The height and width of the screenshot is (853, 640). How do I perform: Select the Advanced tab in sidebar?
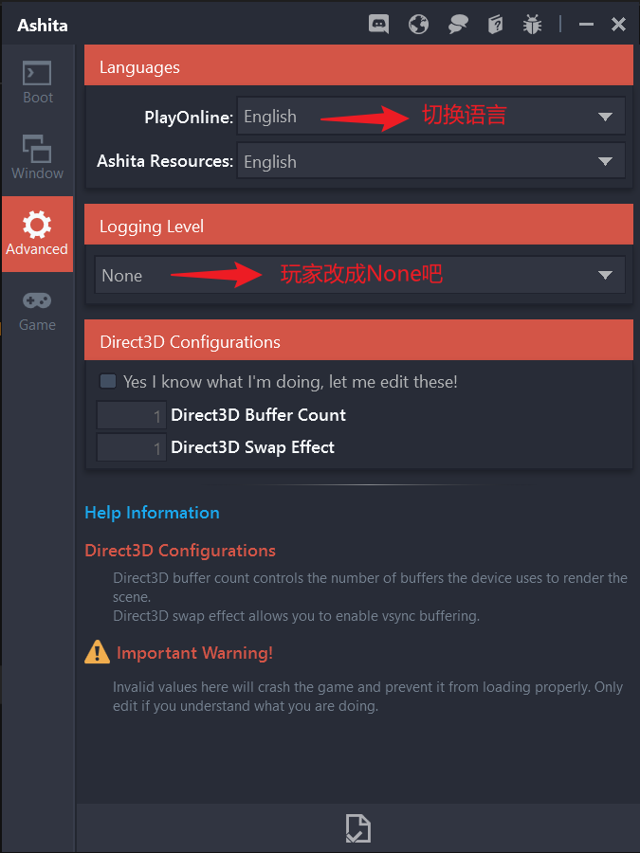(x=37, y=234)
